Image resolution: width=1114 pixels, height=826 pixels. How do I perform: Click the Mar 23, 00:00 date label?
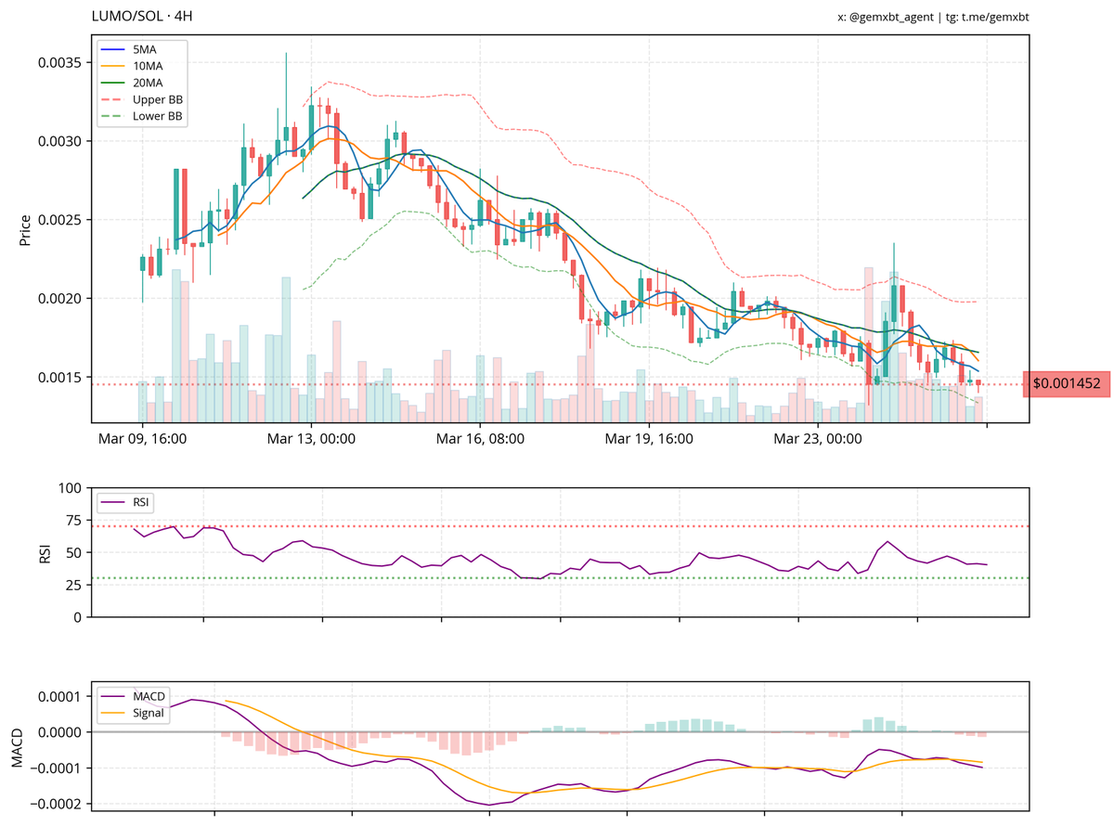[818, 438]
